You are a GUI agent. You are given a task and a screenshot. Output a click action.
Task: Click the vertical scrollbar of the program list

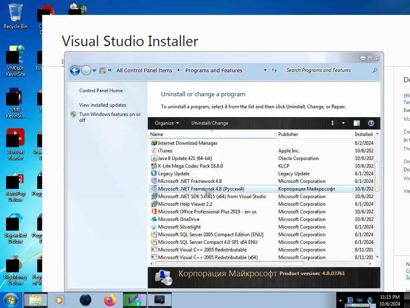(377, 177)
